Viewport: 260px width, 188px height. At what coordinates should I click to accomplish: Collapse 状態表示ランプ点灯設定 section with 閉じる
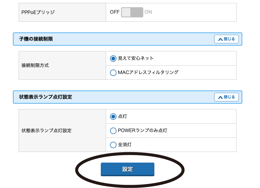pos(226,97)
